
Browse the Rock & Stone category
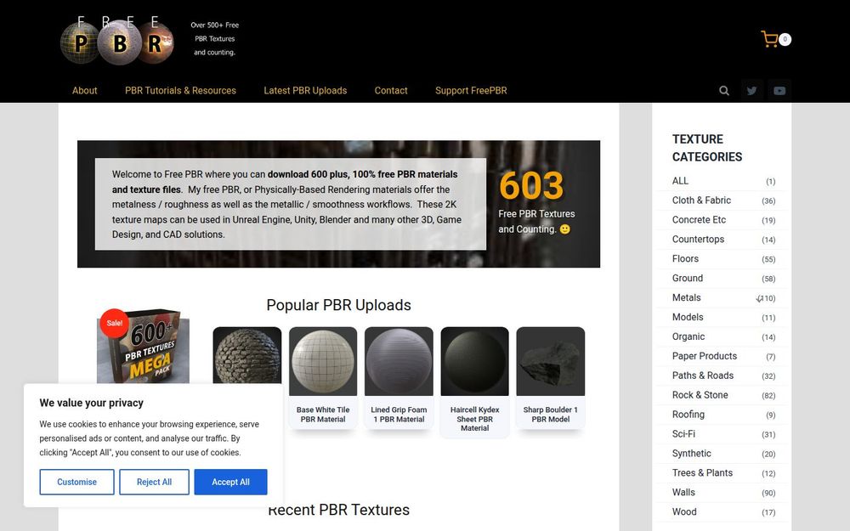coord(700,395)
